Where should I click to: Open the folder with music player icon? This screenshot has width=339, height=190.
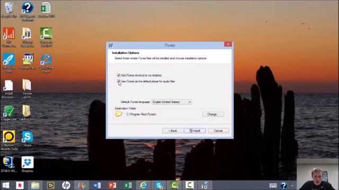click(x=27, y=37)
